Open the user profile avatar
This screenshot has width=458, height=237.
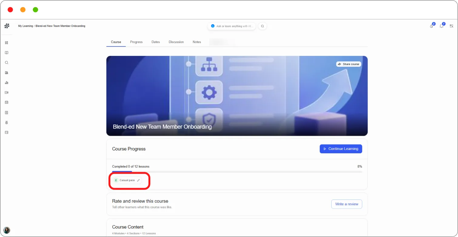click(7, 230)
